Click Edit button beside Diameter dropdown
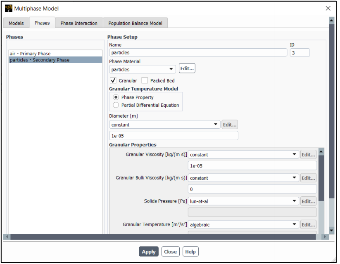This screenshot has height=264, width=340. tap(230, 125)
